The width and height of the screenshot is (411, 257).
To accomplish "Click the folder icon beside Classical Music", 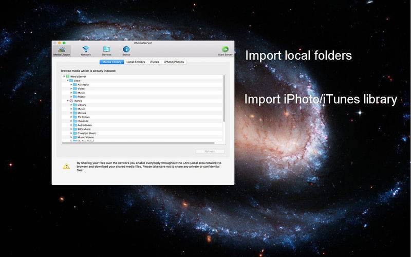I will coord(75,133).
